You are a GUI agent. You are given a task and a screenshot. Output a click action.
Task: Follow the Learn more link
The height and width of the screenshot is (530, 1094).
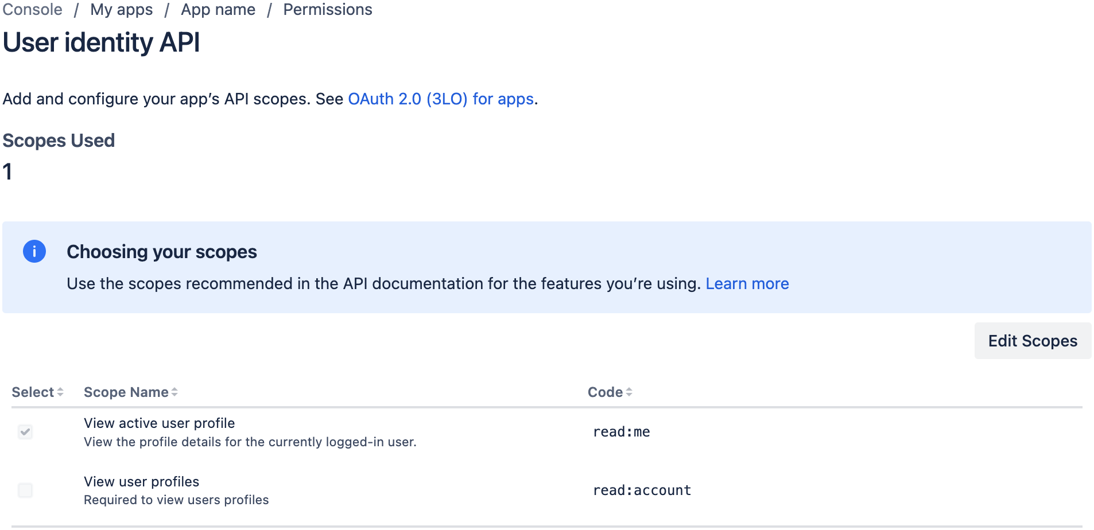(x=747, y=284)
